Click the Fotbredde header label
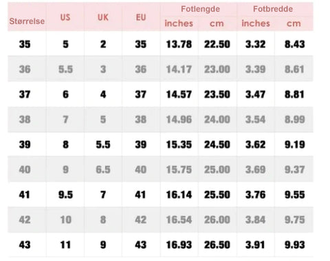 pos(273,9)
